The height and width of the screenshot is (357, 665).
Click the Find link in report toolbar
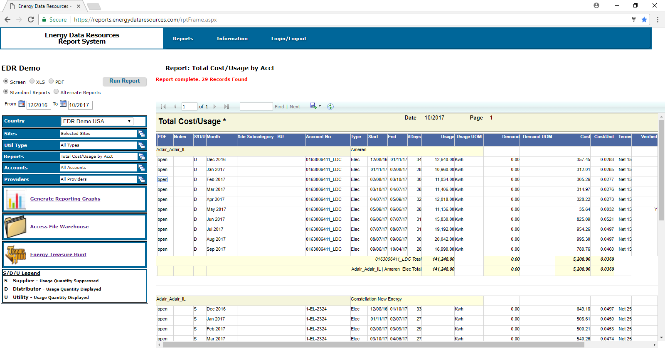[x=279, y=107]
